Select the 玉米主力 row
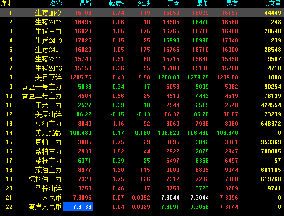This screenshot has height=216, width=284. click(48, 105)
